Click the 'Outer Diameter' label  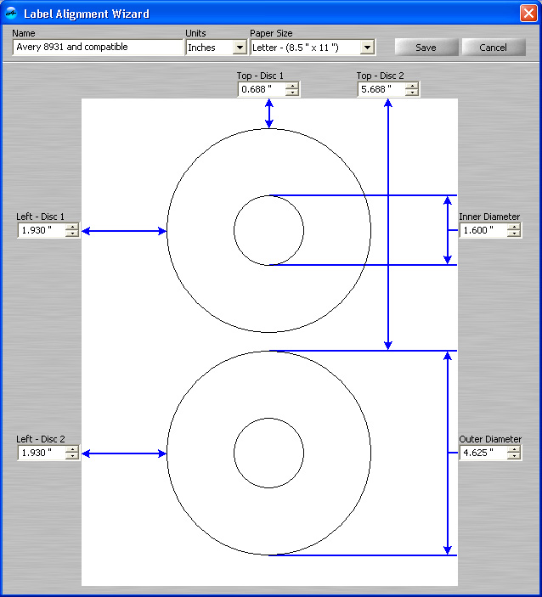(x=490, y=439)
